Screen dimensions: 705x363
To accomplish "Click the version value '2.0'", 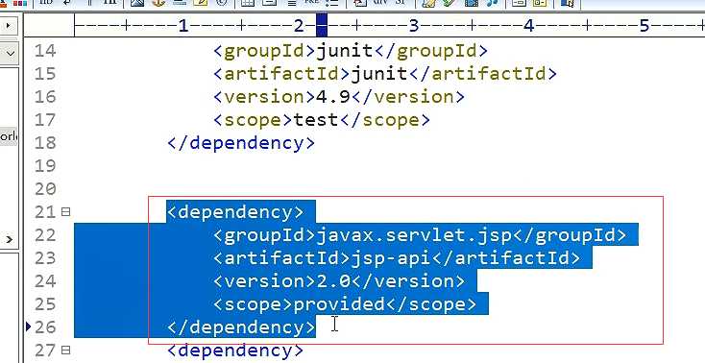I will [333, 281].
